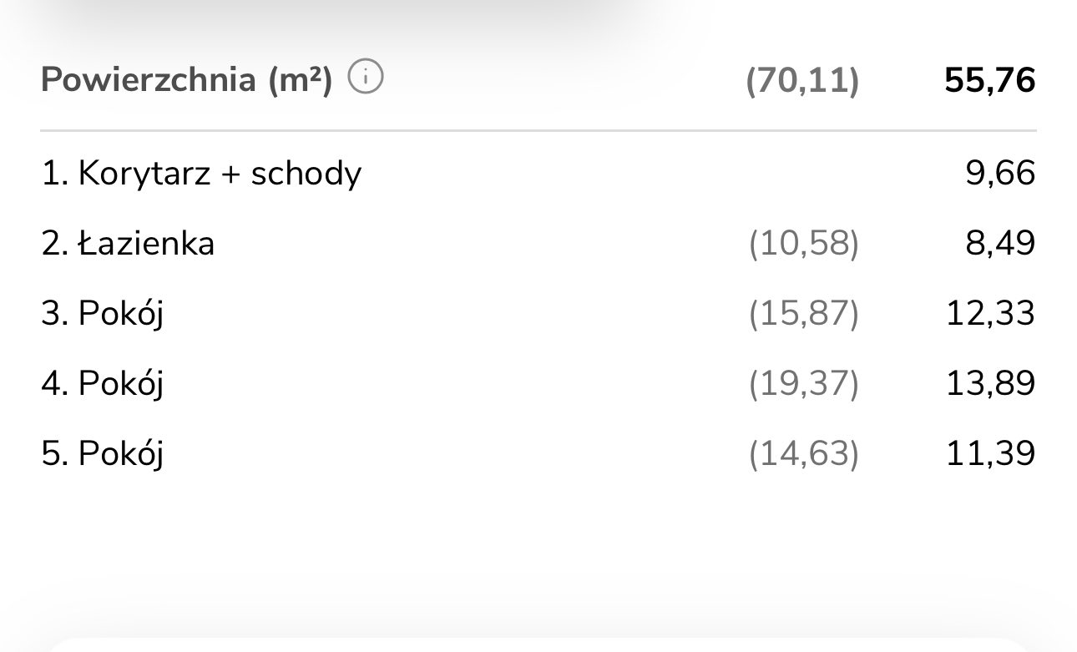Select the room area 12,33
The image size is (1077, 652).
(x=990, y=314)
